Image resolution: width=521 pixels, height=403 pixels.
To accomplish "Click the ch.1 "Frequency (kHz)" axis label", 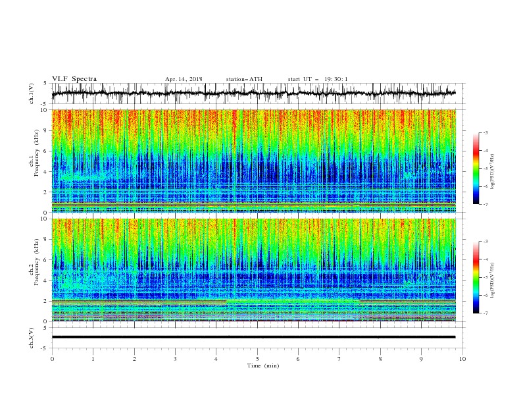I will tap(36, 153).
